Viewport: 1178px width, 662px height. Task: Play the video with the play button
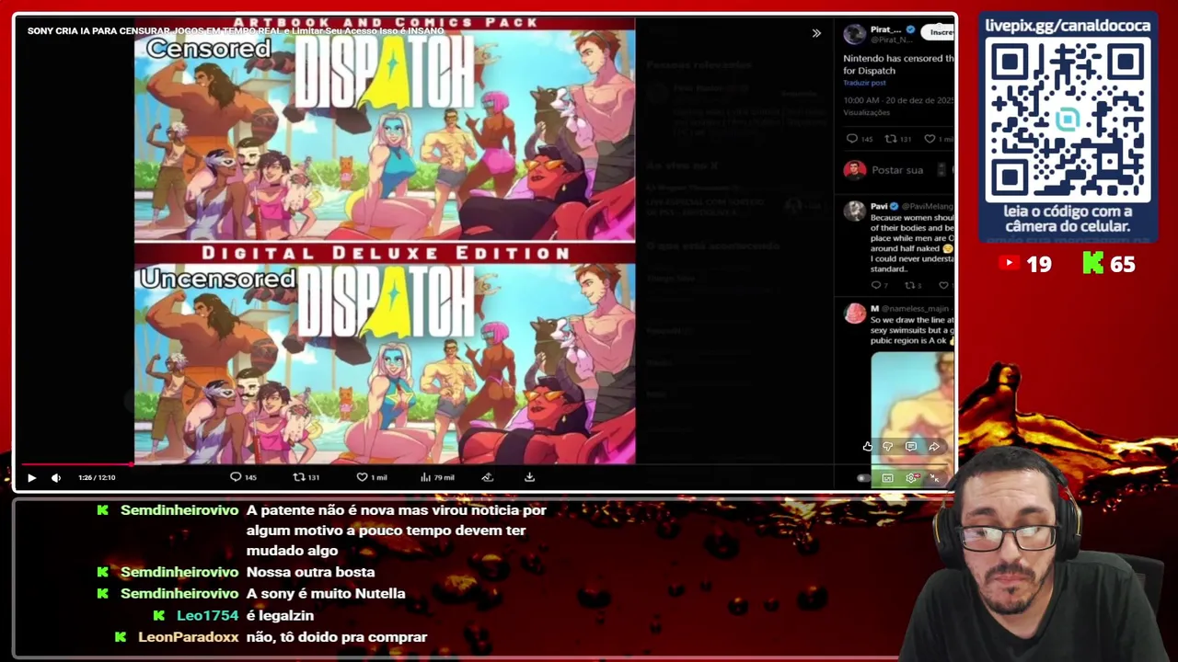click(31, 477)
